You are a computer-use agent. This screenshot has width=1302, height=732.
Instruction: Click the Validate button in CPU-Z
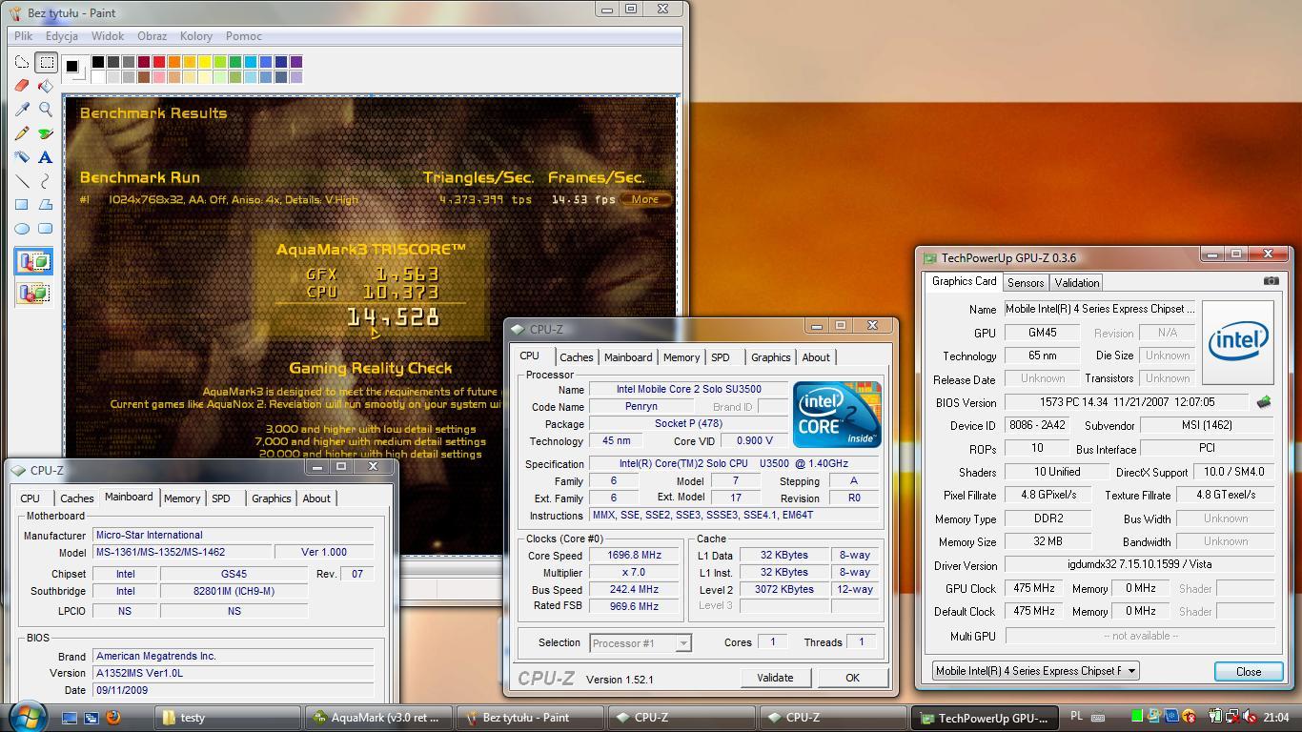pyautogui.click(x=775, y=678)
